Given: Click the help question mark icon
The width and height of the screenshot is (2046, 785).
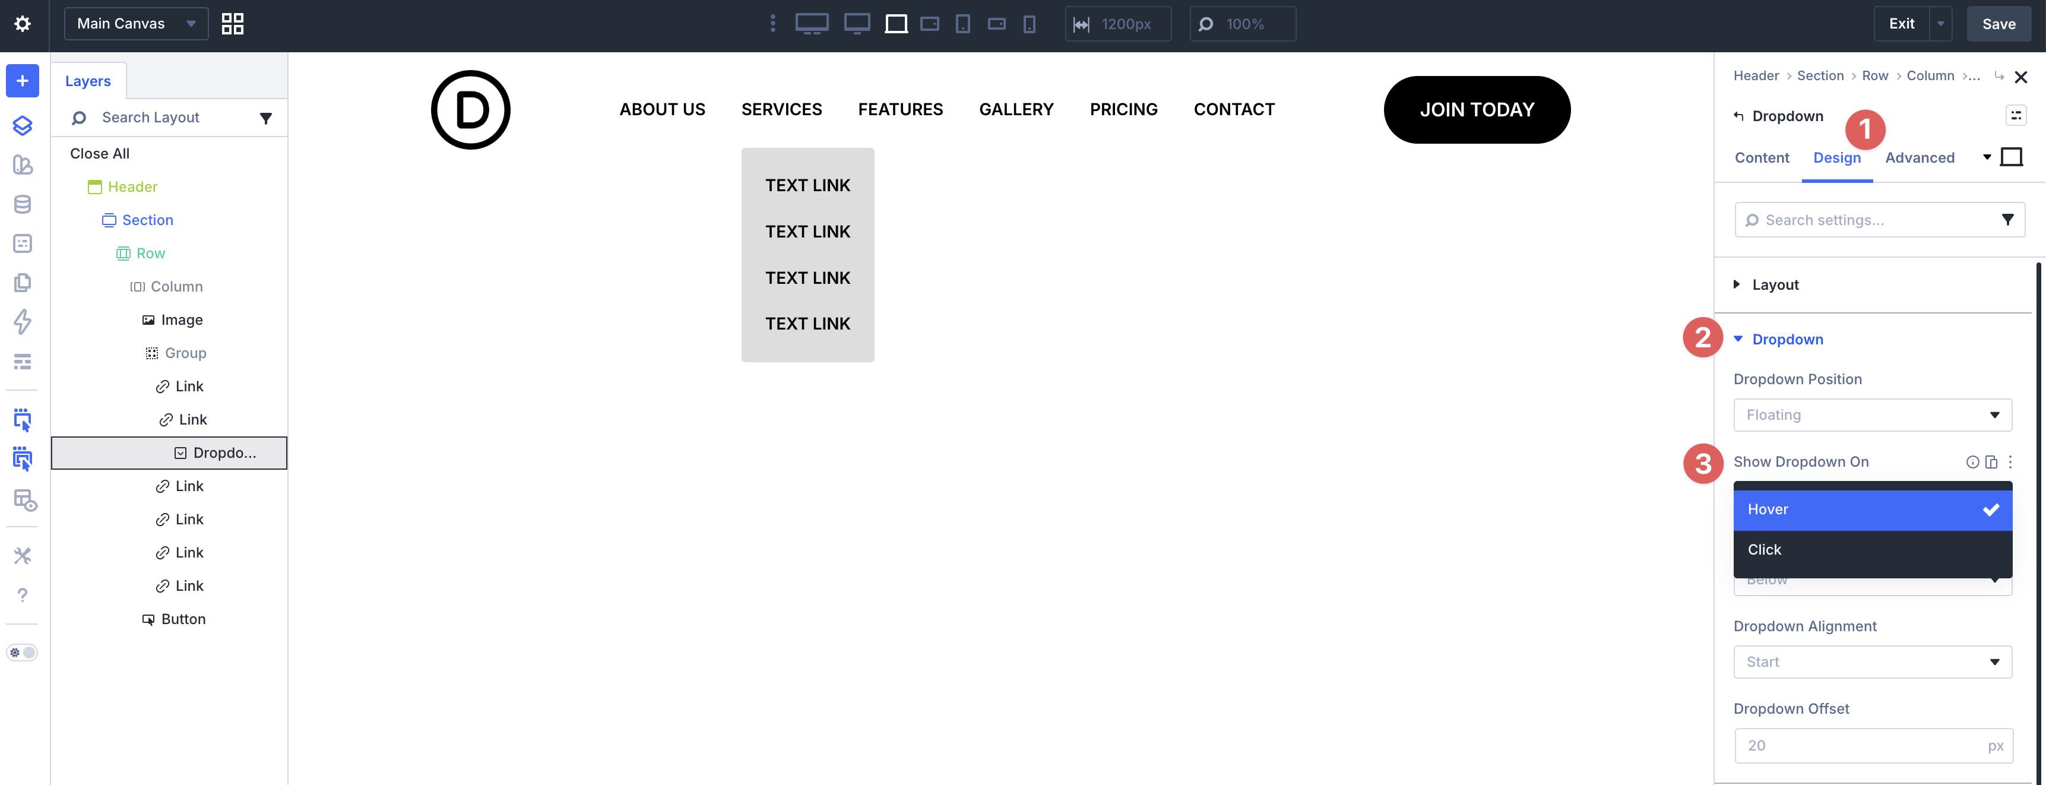Looking at the screenshot, I should (x=21, y=594).
